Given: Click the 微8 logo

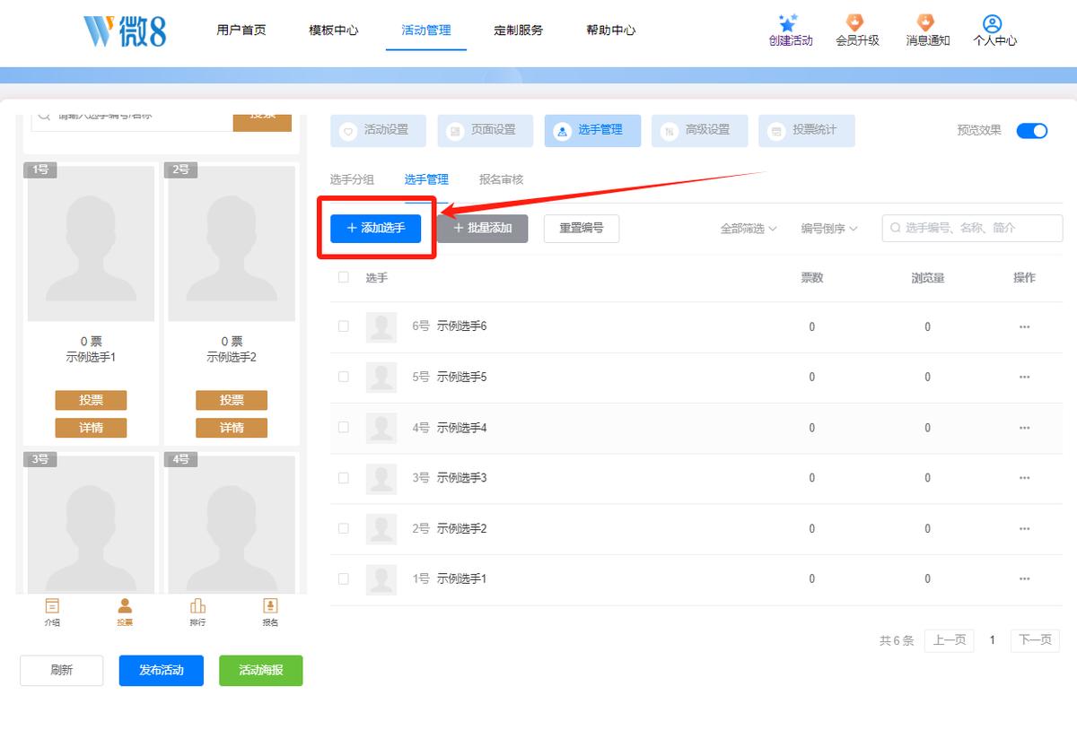Looking at the screenshot, I should pyautogui.click(x=124, y=30).
